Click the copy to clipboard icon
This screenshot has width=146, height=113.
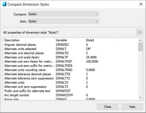pos(140,32)
